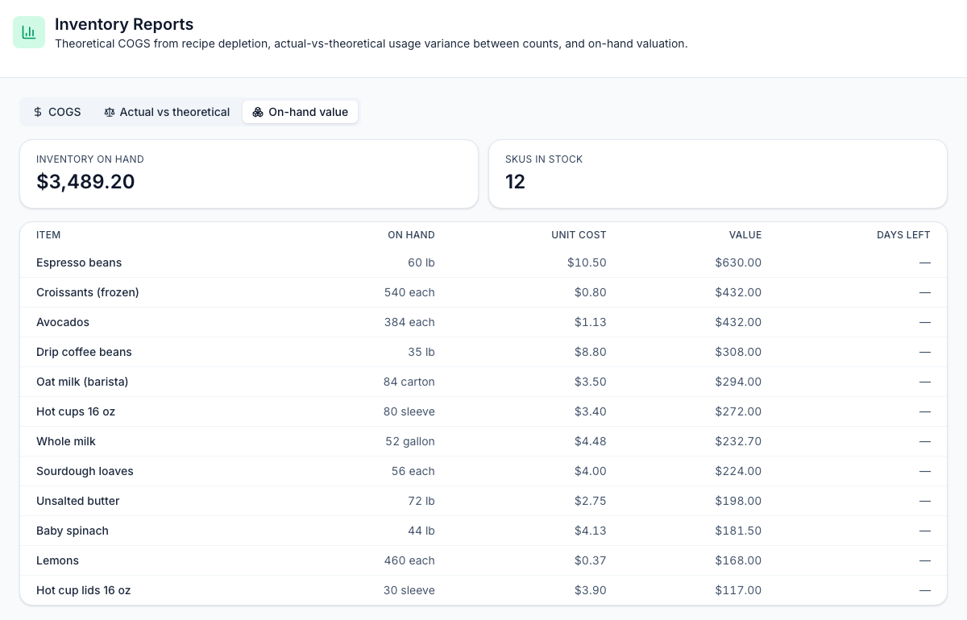This screenshot has height=620, width=967.
Task: Click the Inventory Reports chart icon
Action: point(29,32)
